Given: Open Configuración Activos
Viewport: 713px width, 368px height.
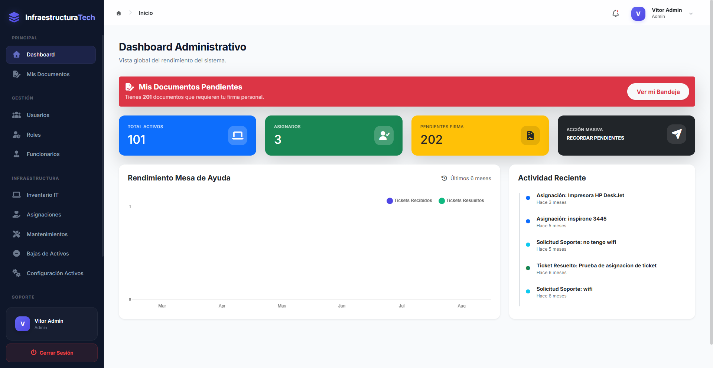Looking at the screenshot, I should [x=51, y=273].
